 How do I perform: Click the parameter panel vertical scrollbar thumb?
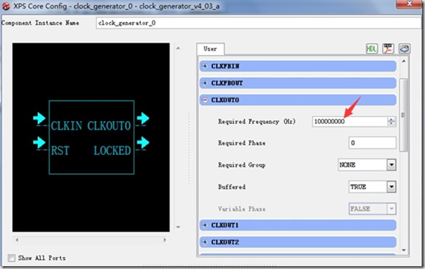403,115
